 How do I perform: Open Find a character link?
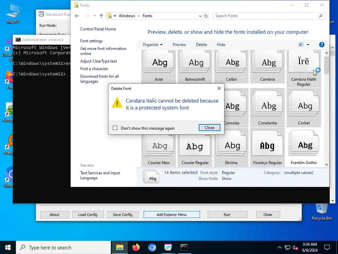click(94, 69)
